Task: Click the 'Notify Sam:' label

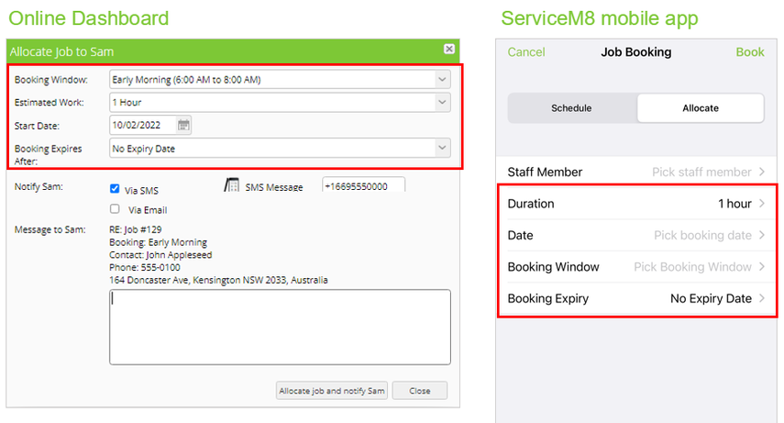Action: coord(39,186)
